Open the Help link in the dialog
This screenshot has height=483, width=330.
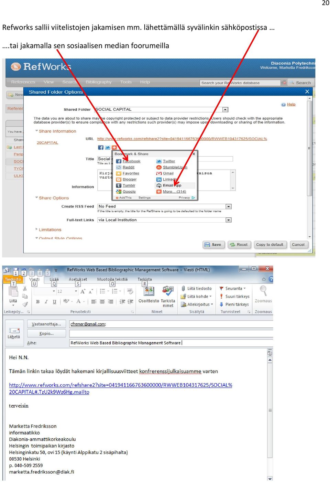tap(291, 104)
